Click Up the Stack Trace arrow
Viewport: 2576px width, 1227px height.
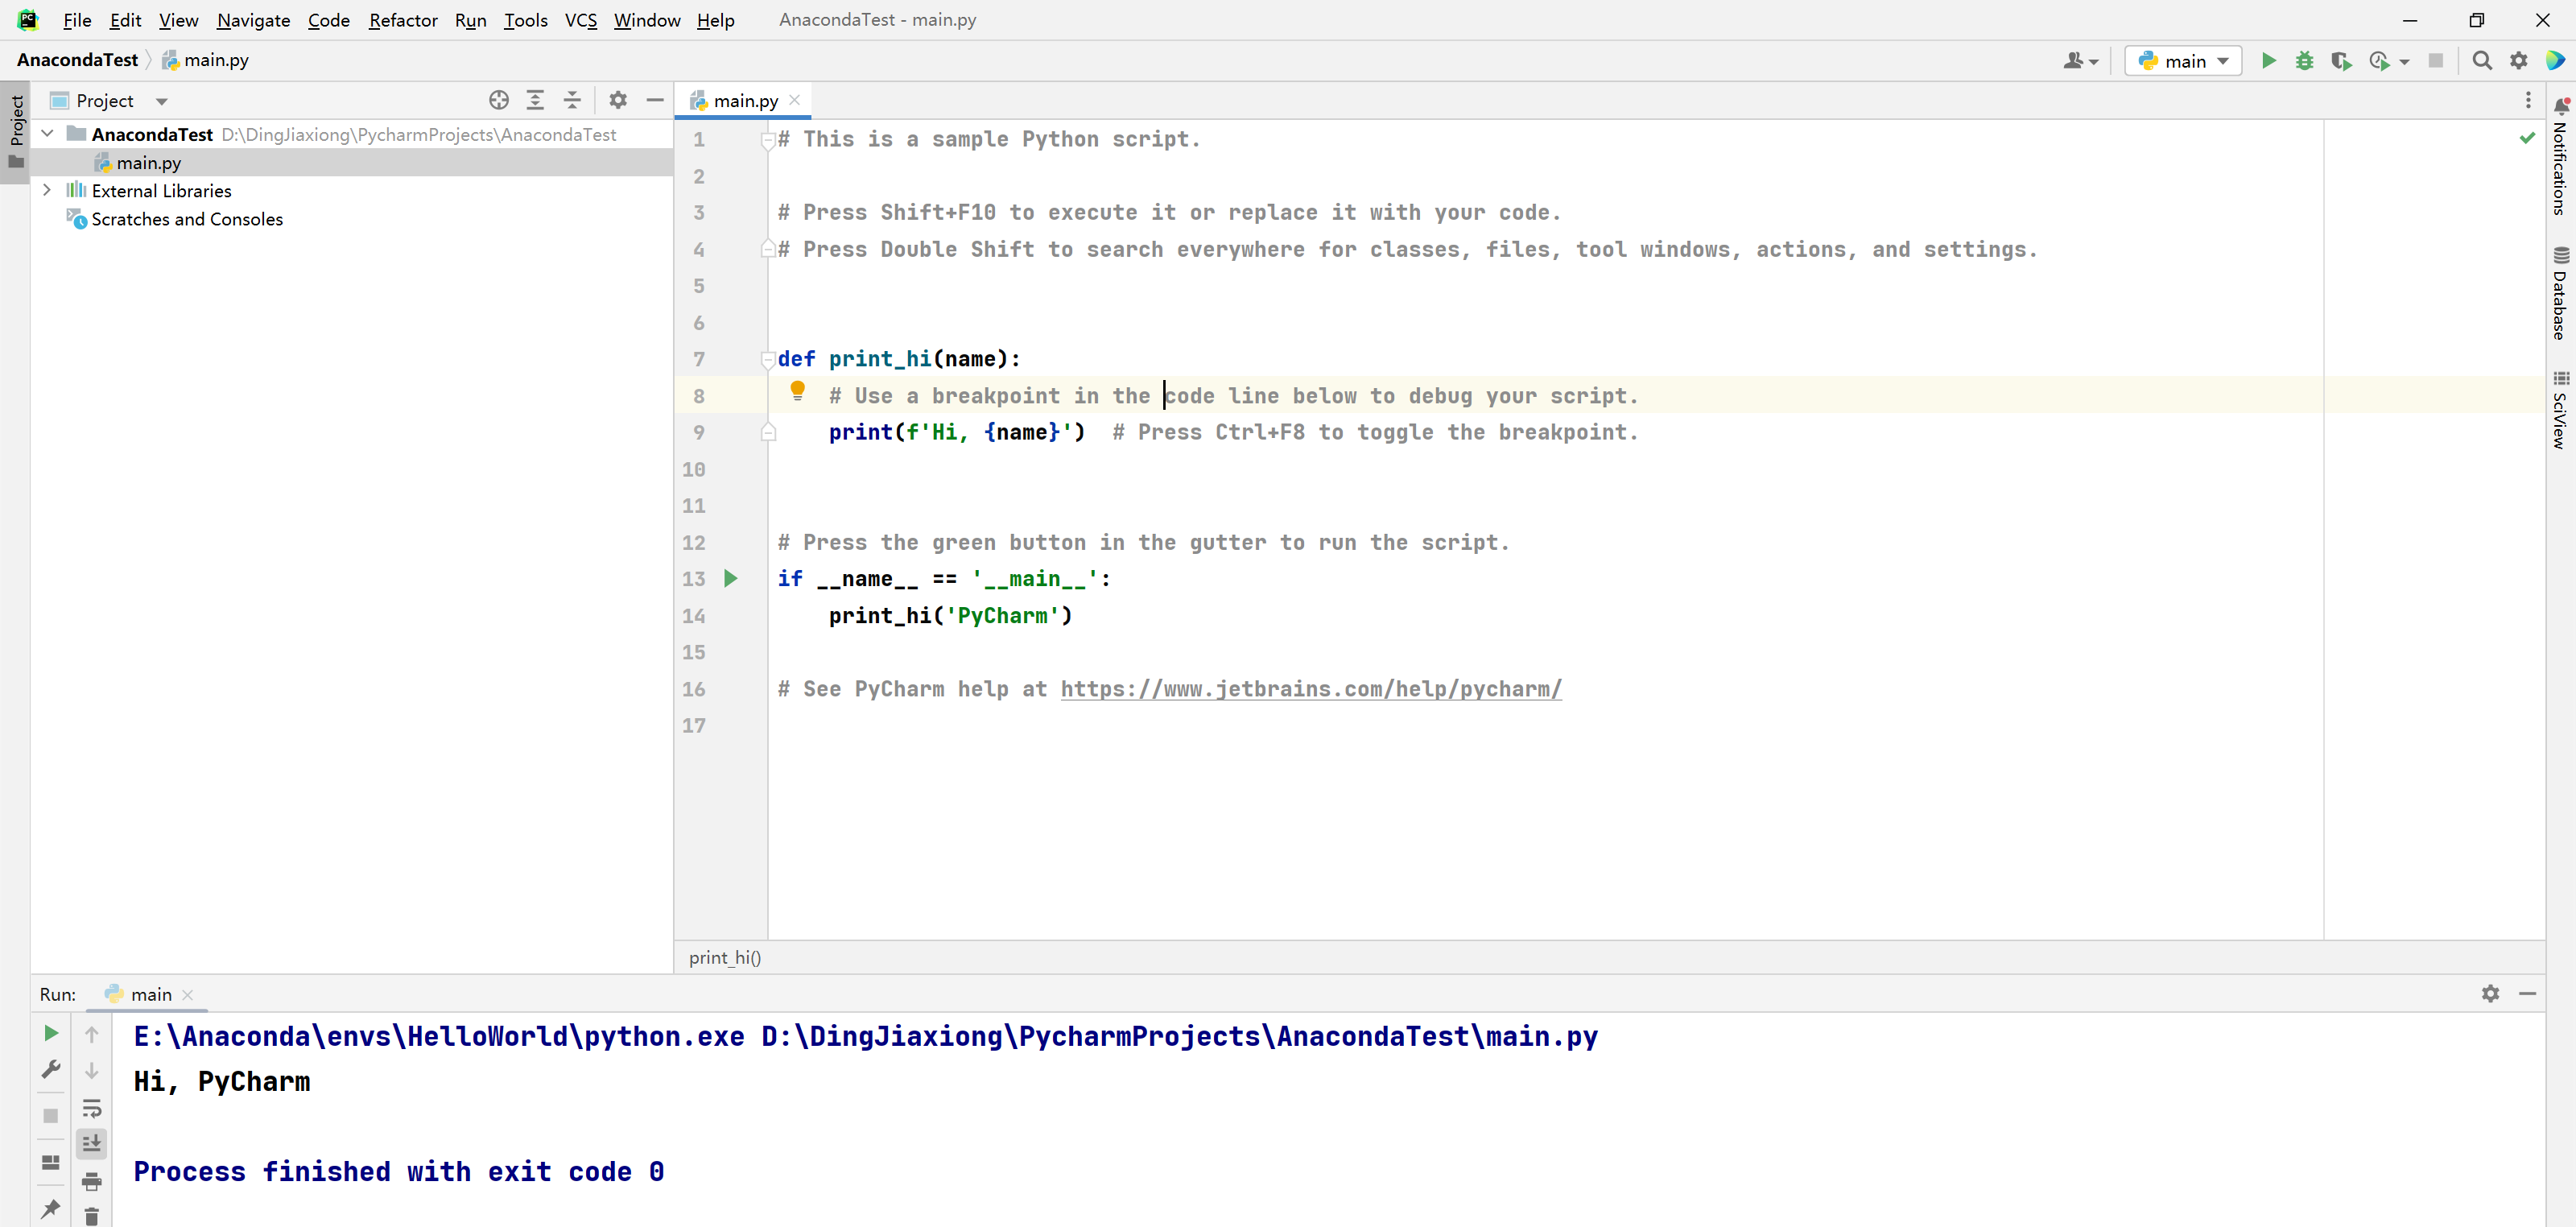[x=92, y=1035]
